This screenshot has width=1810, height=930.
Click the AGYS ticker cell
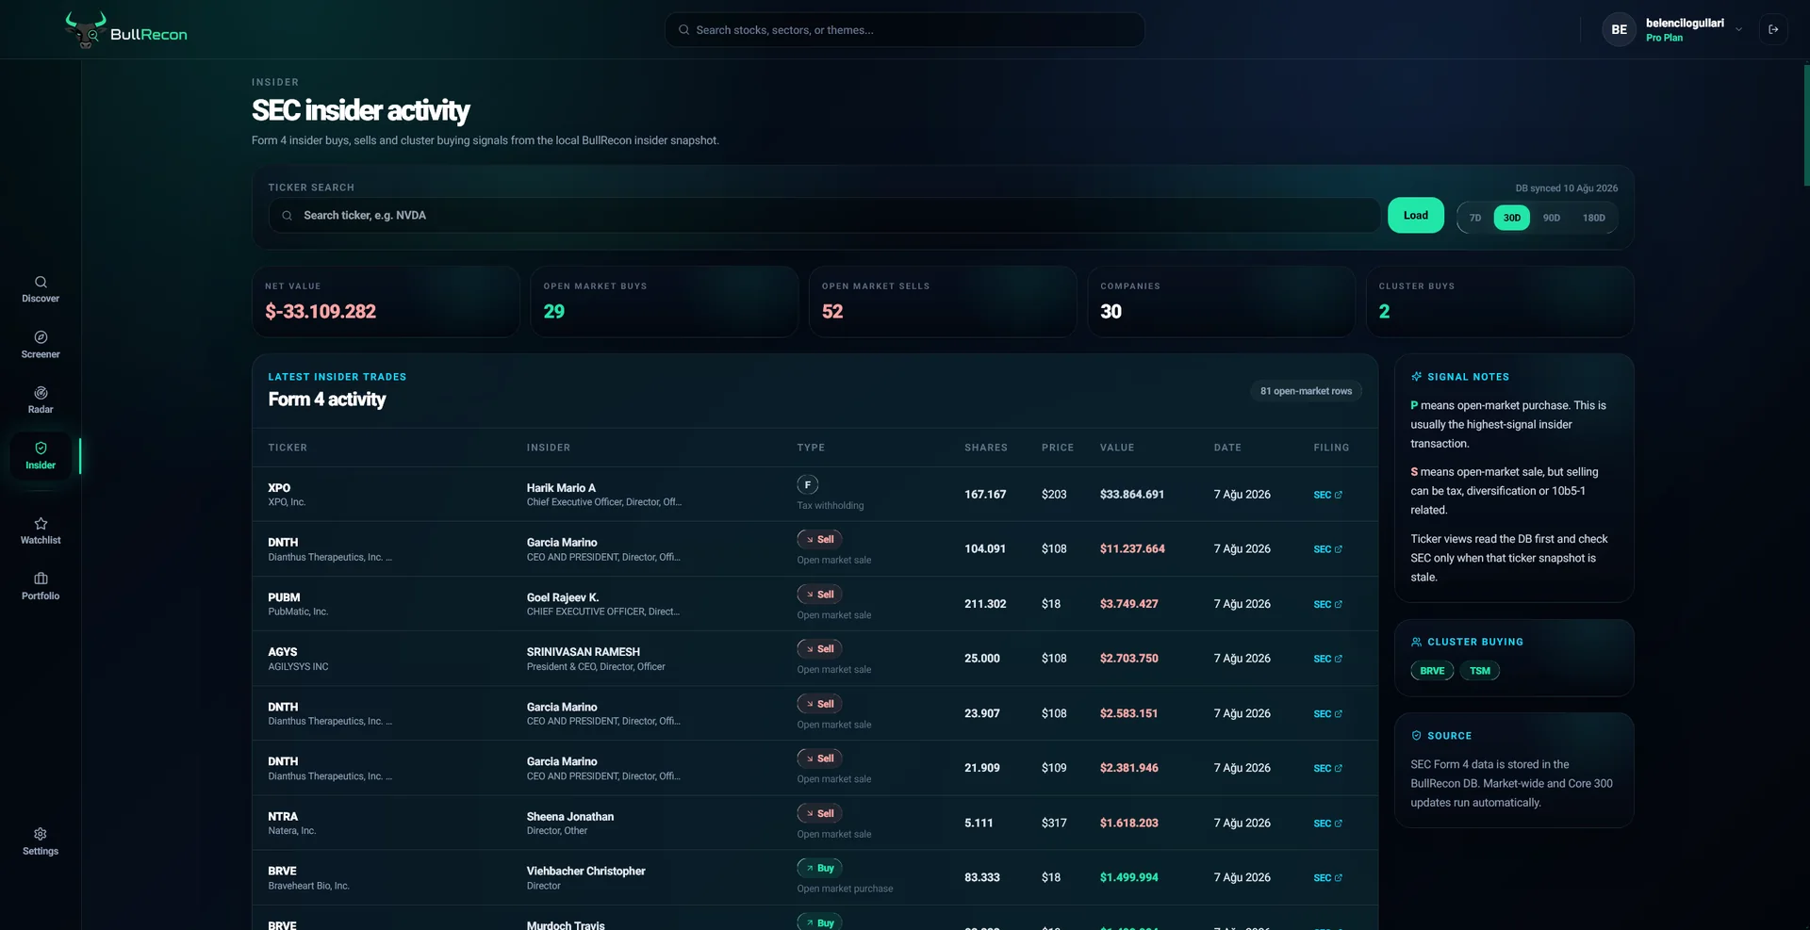pos(298,659)
